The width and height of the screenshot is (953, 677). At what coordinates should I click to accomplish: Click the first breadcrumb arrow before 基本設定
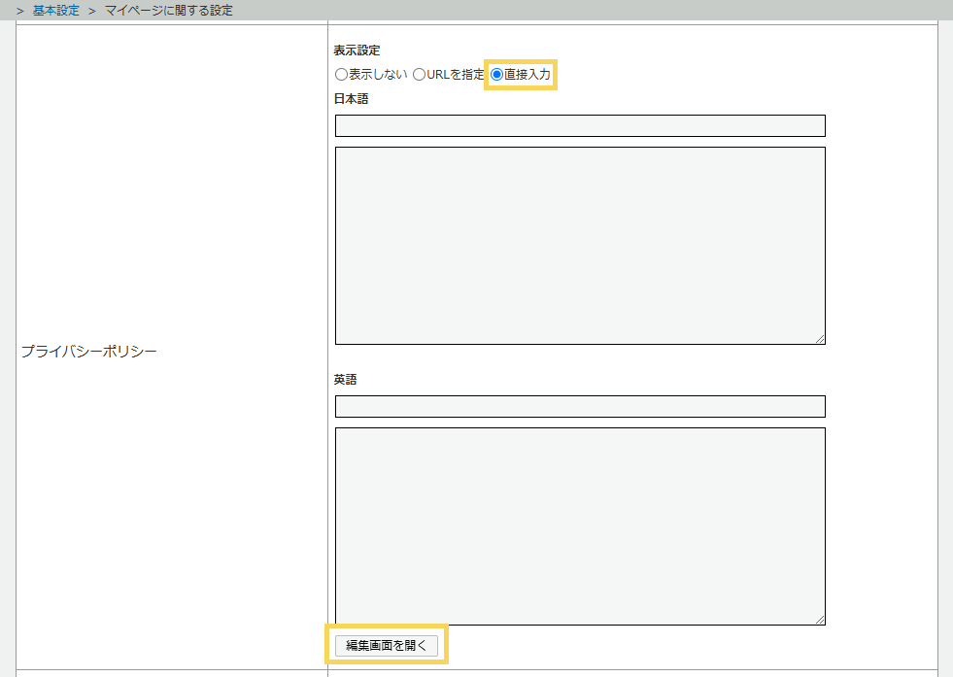click(x=19, y=11)
